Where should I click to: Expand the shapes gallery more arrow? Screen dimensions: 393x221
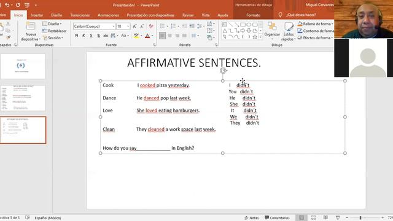[x=260, y=37]
